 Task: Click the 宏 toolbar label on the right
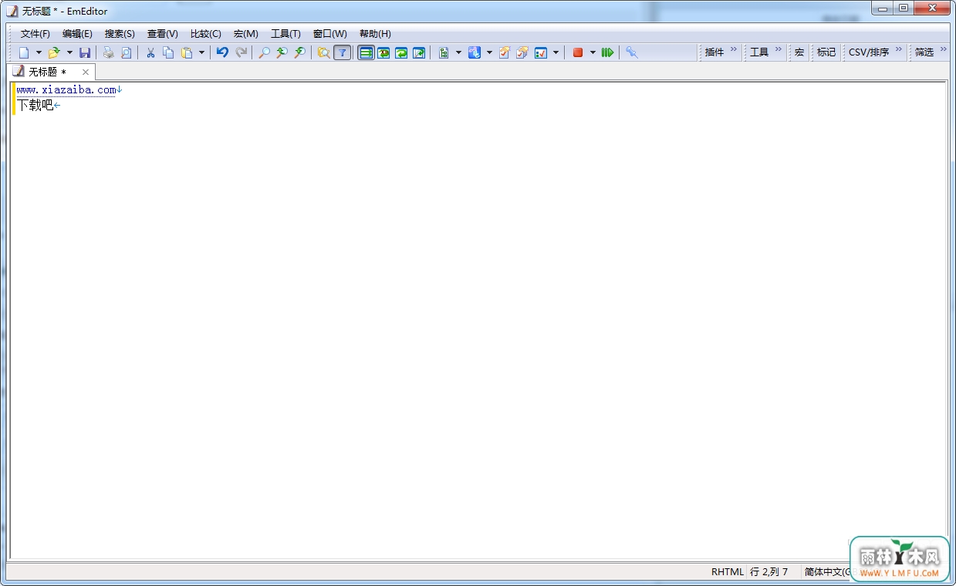pos(799,52)
